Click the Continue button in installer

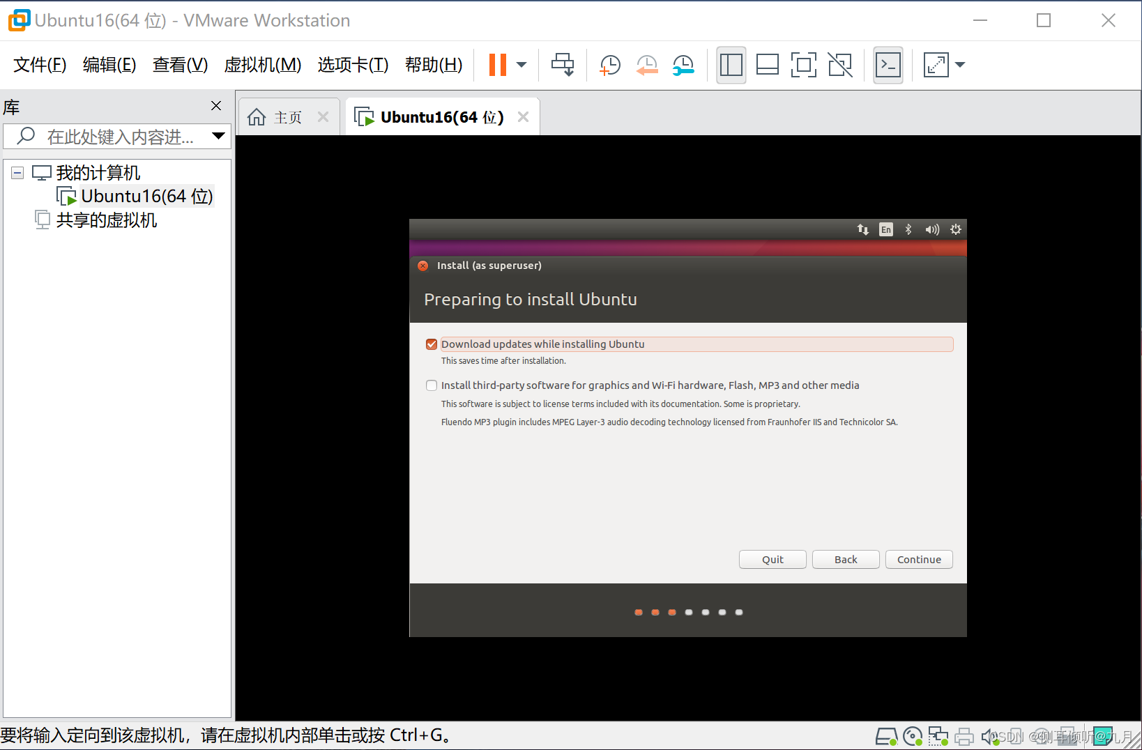pyautogui.click(x=919, y=560)
